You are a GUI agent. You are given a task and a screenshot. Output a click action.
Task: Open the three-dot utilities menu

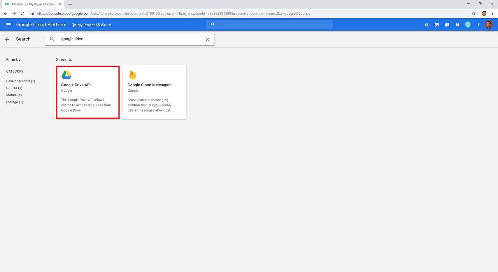(478, 24)
